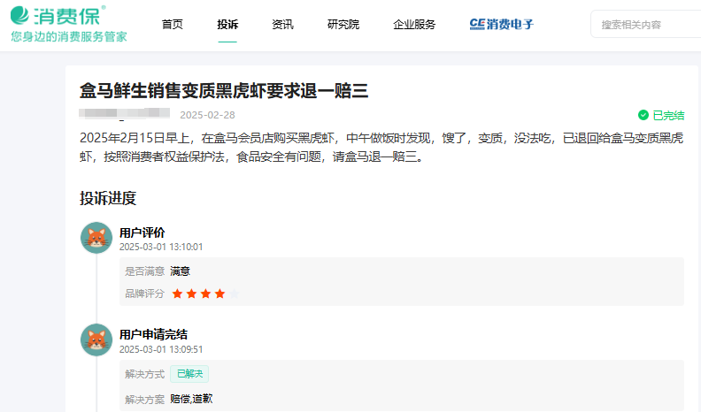Click the 品牌评分 label

pyautogui.click(x=145, y=294)
